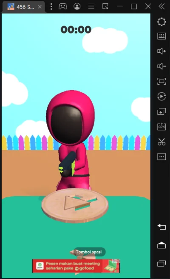Go to Android home button
170x279 pixels.
[161, 245]
